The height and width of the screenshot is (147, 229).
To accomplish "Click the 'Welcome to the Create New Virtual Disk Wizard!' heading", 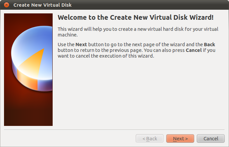I will point(135,17).
